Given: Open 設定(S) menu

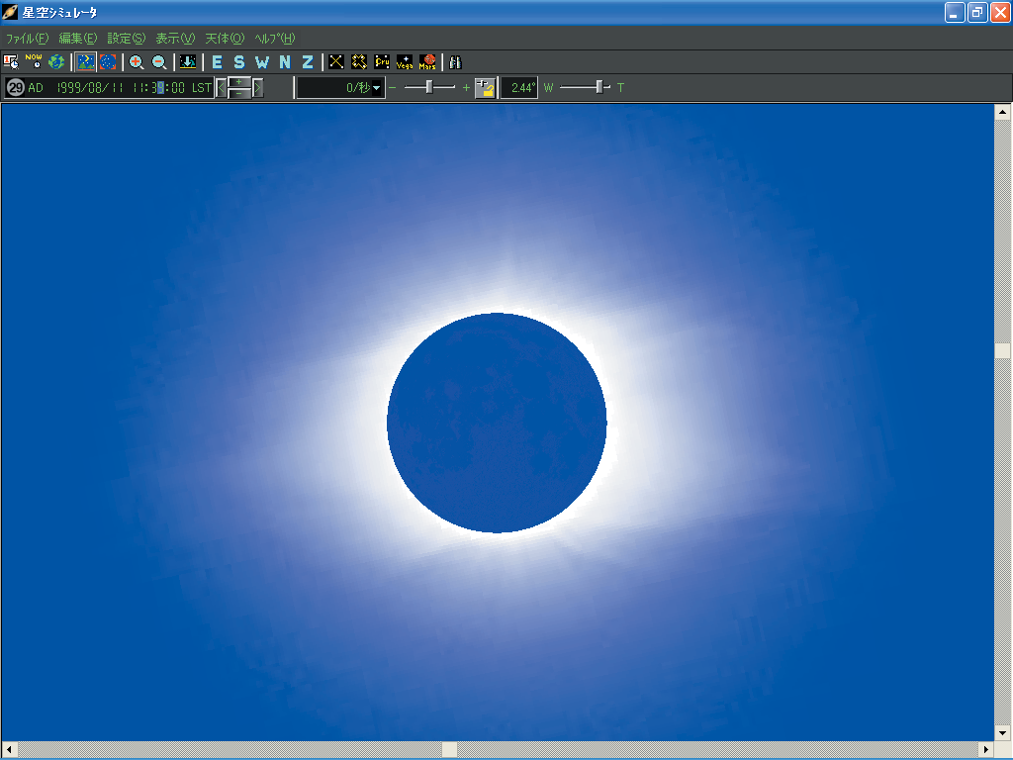Looking at the screenshot, I should pos(127,39).
